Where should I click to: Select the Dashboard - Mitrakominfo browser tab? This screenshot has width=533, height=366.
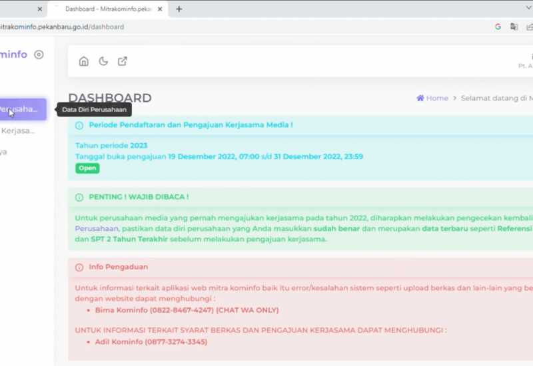(x=108, y=9)
